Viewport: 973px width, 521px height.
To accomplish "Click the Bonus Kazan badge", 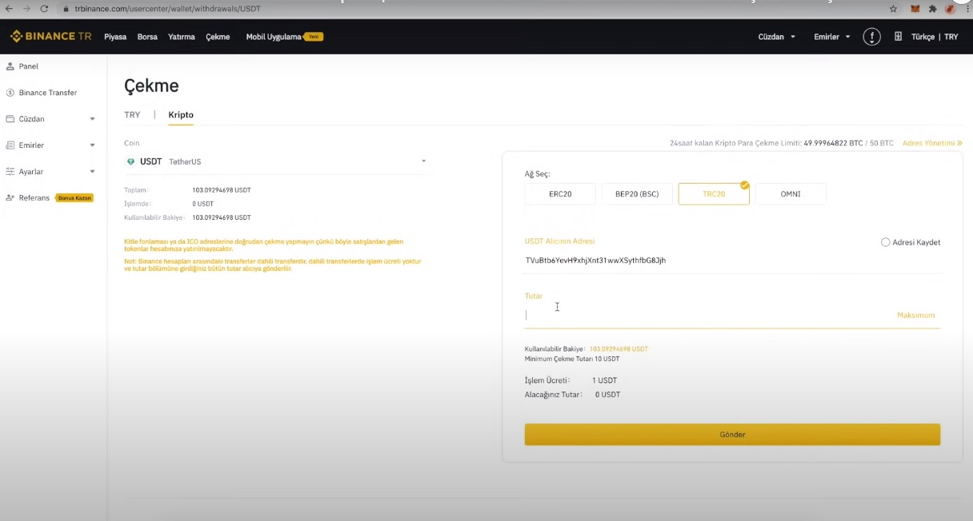I will point(74,198).
